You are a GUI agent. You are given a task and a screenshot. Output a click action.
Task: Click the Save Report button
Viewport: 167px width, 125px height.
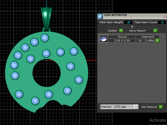point(141,31)
